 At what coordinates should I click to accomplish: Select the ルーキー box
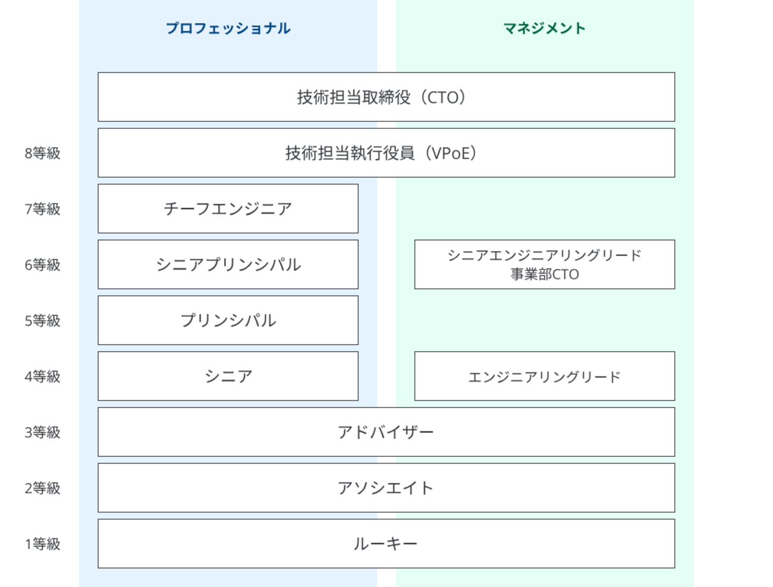click(386, 544)
